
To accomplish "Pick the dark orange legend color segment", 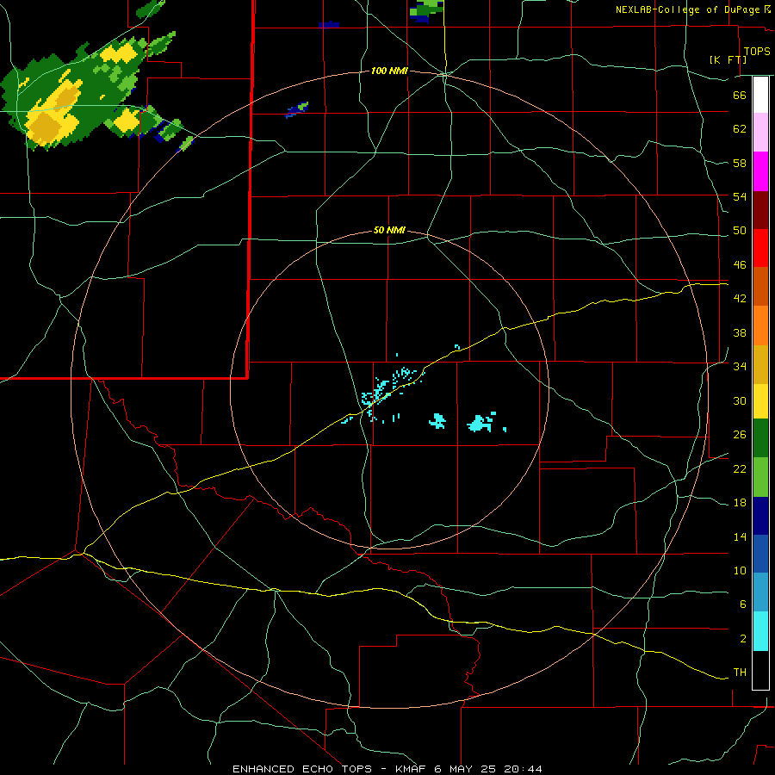I will point(760,286).
